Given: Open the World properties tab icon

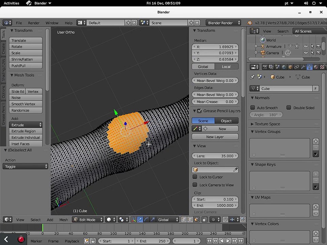Looking at the screenshot, I should [284, 67].
